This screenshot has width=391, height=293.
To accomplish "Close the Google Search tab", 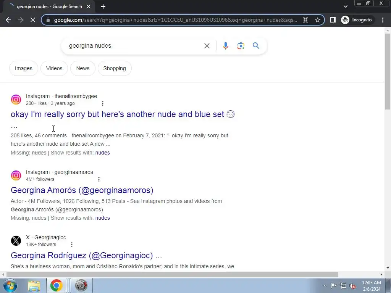I will [x=89, y=7].
